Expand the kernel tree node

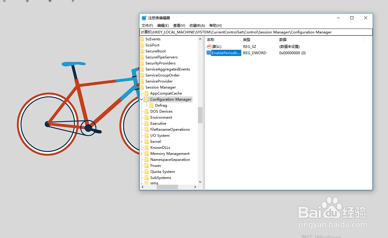coord(142,142)
